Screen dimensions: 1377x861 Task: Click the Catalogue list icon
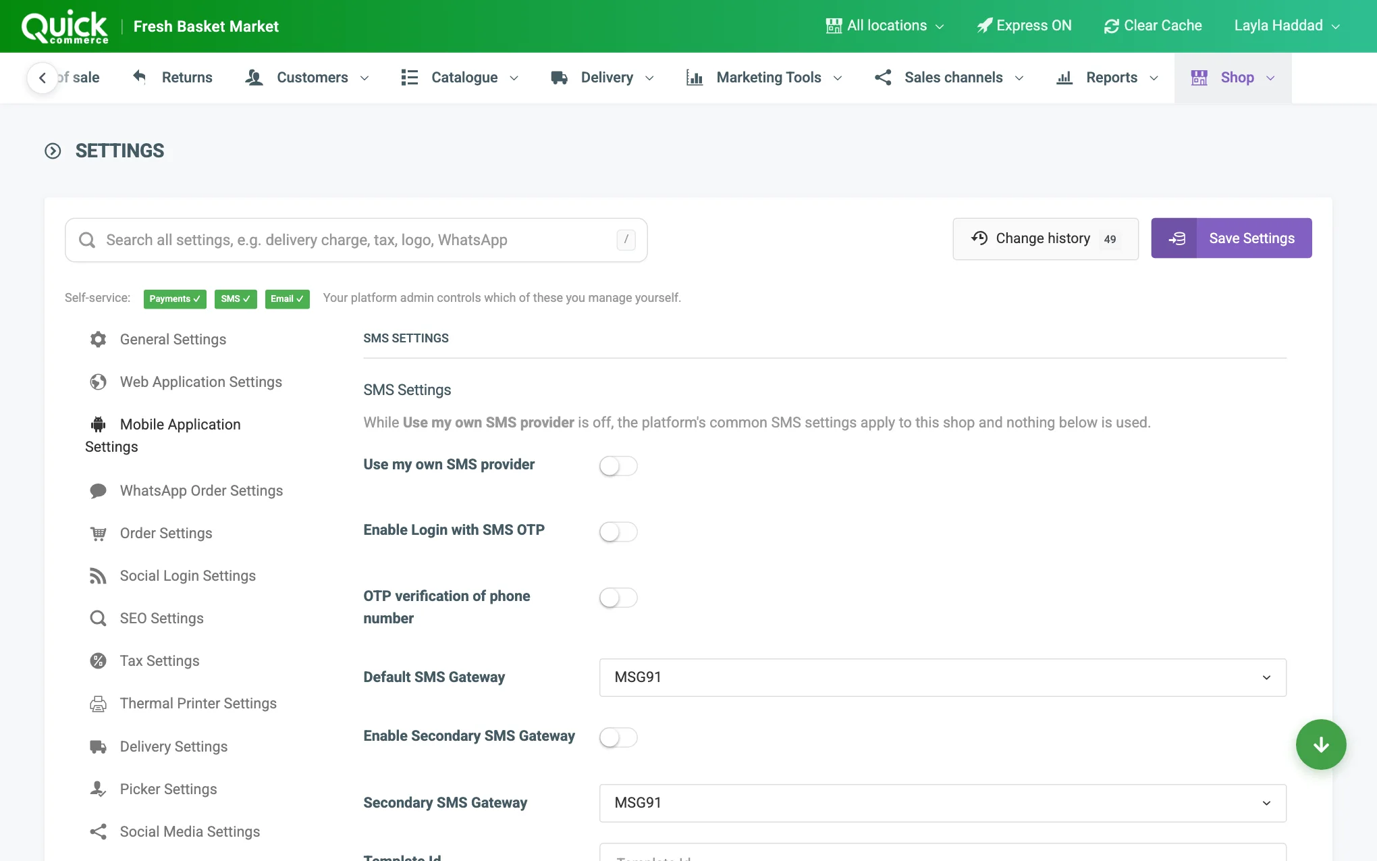tap(409, 78)
